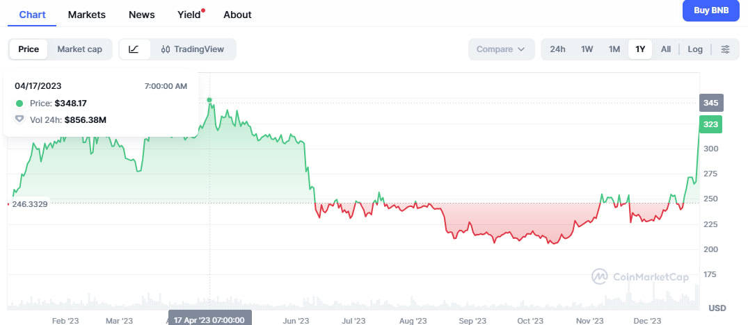Select 1W time range

coord(587,49)
